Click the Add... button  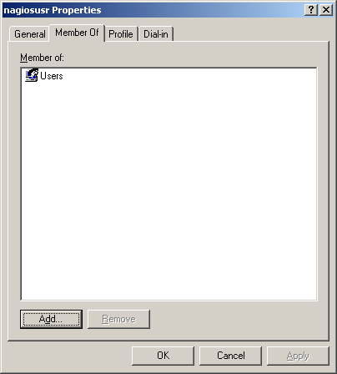(x=51, y=319)
